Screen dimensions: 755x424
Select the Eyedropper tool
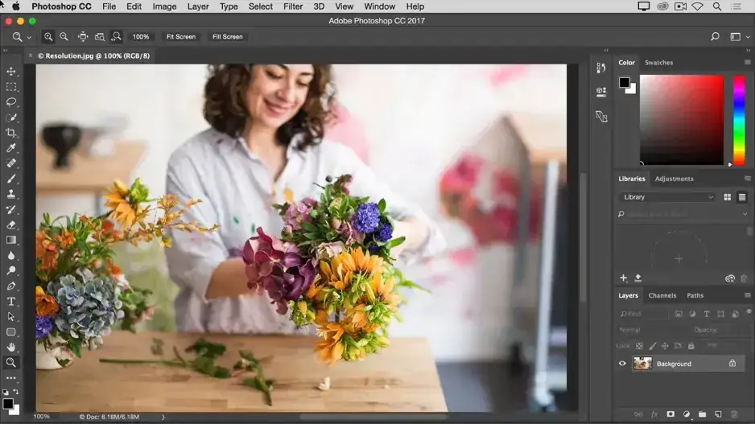[11, 148]
